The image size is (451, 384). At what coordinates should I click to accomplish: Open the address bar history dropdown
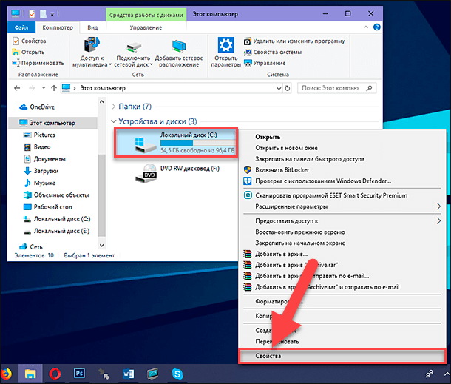279,88
